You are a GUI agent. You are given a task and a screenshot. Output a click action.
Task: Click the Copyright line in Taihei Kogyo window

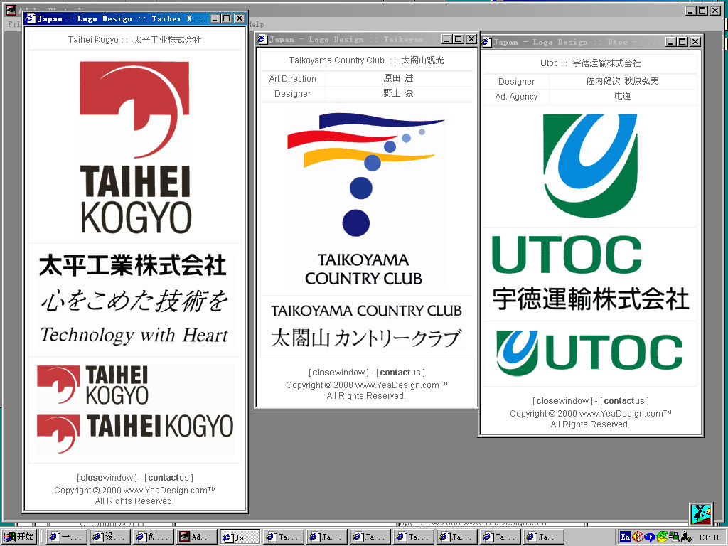(x=134, y=491)
